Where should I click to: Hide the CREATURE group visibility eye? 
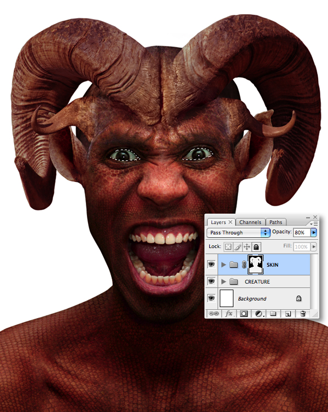(x=212, y=281)
